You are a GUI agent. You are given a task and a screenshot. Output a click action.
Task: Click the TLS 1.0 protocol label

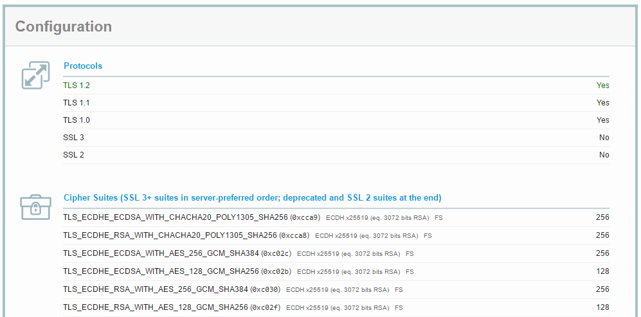[x=77, y=120]
